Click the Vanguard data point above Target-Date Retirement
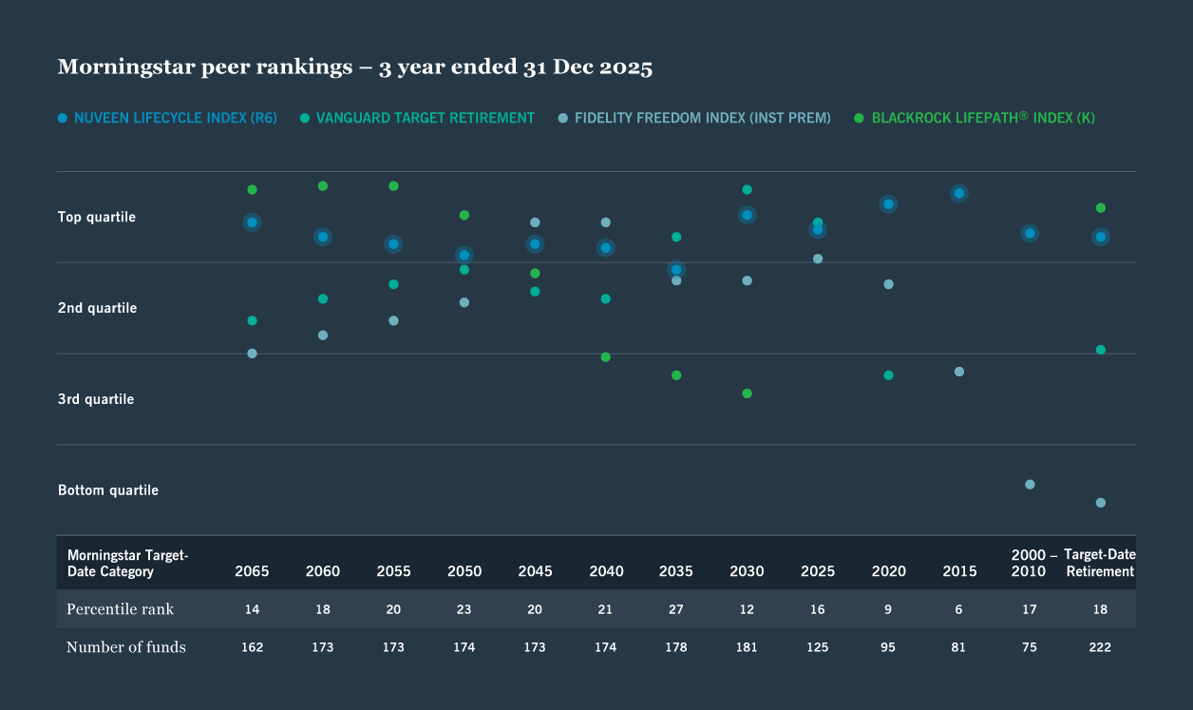1193x710 pixels. [x=1100, y=349]
